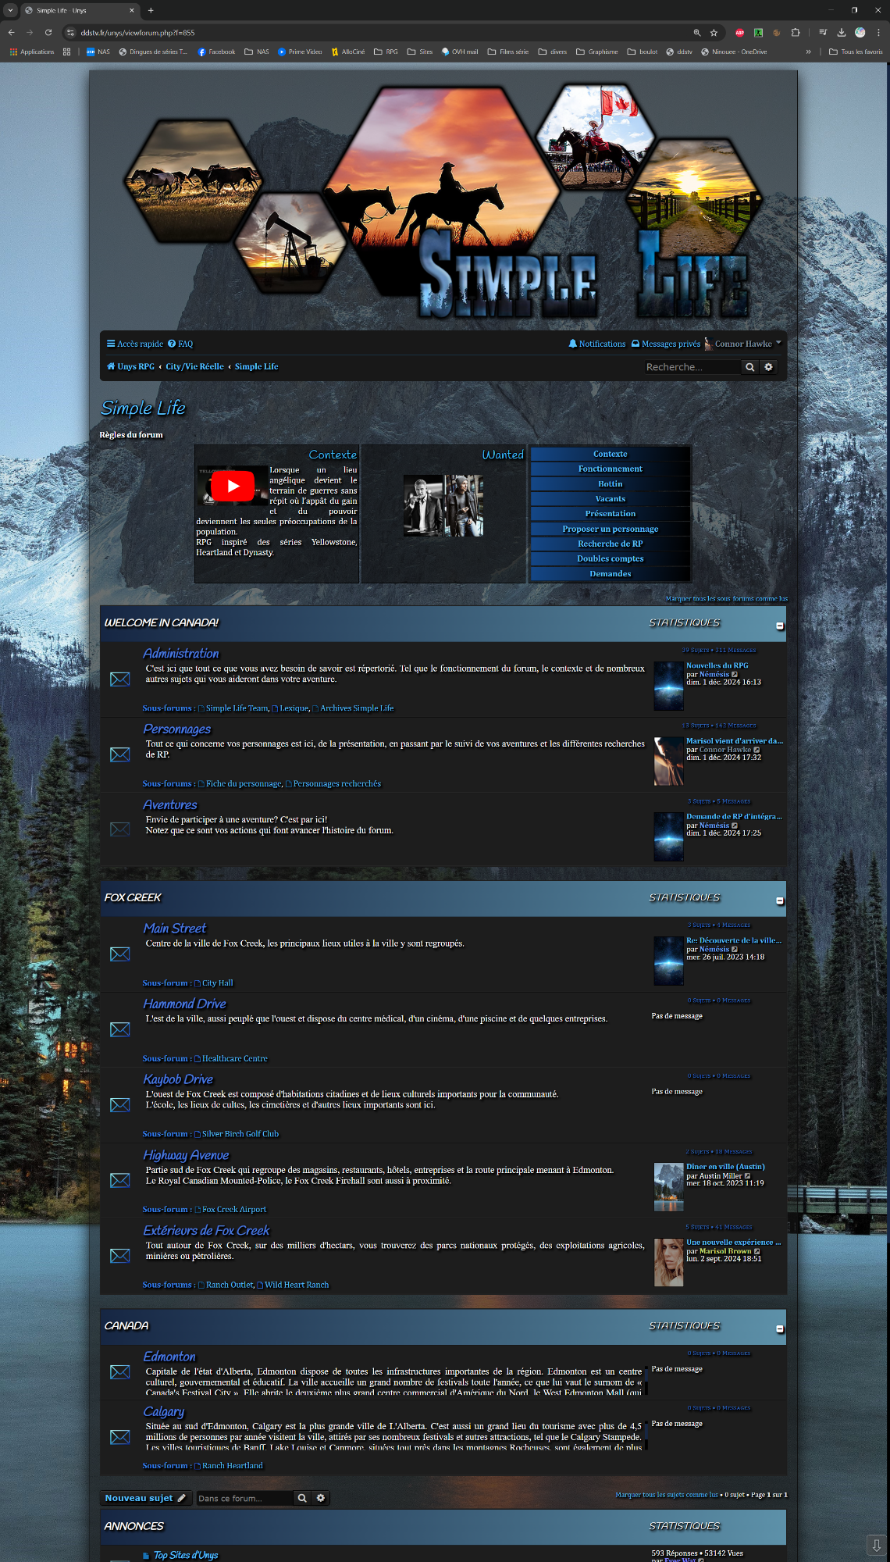
Task: Reload the page in Chrome
Action: tap(48, 33)
